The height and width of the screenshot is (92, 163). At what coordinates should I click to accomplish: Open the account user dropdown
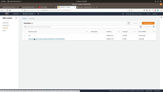coord(135,14)
